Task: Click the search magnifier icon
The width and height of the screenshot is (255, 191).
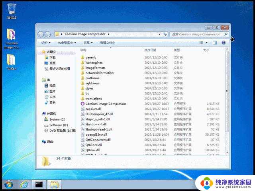Action: (x=226, y=34)
